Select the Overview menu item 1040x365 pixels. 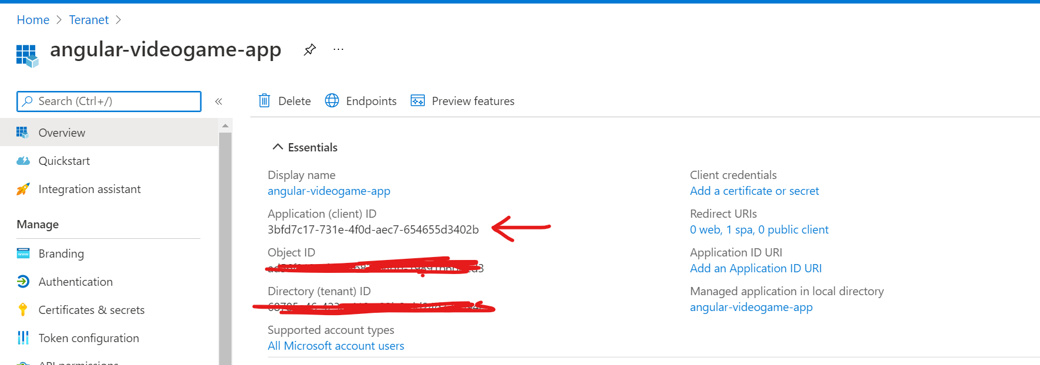[62, 133]
